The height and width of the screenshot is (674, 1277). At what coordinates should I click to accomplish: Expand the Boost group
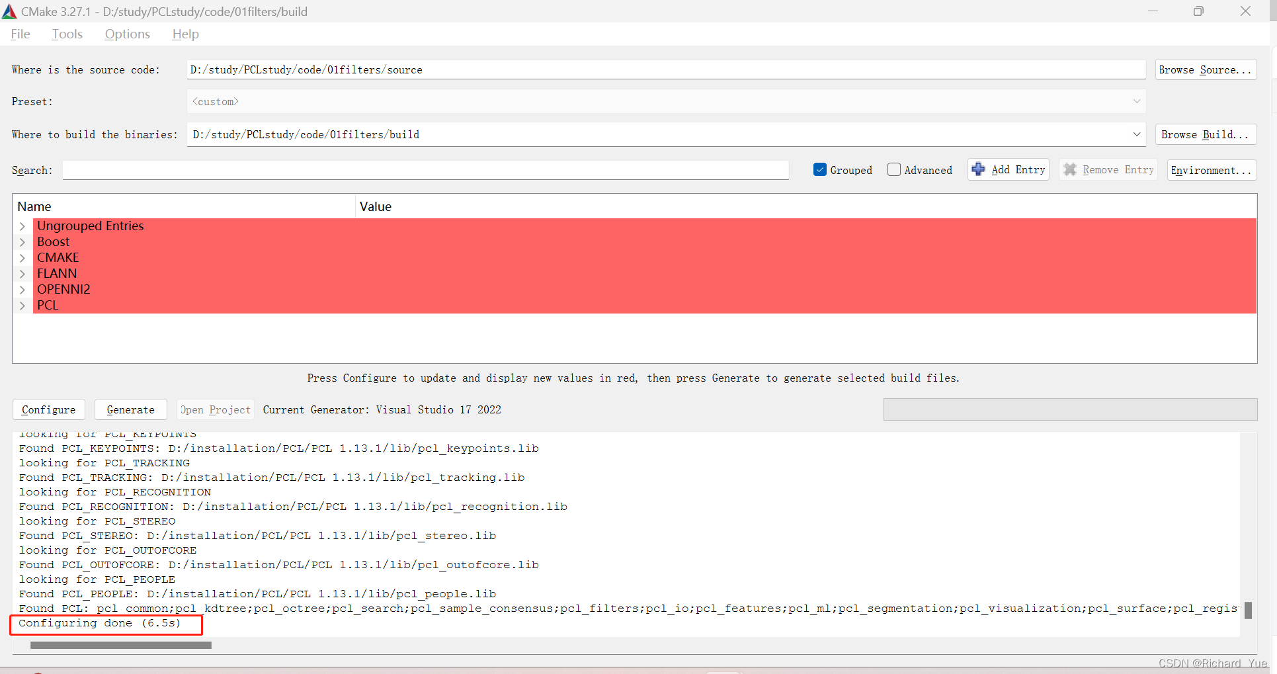(22, 242)
